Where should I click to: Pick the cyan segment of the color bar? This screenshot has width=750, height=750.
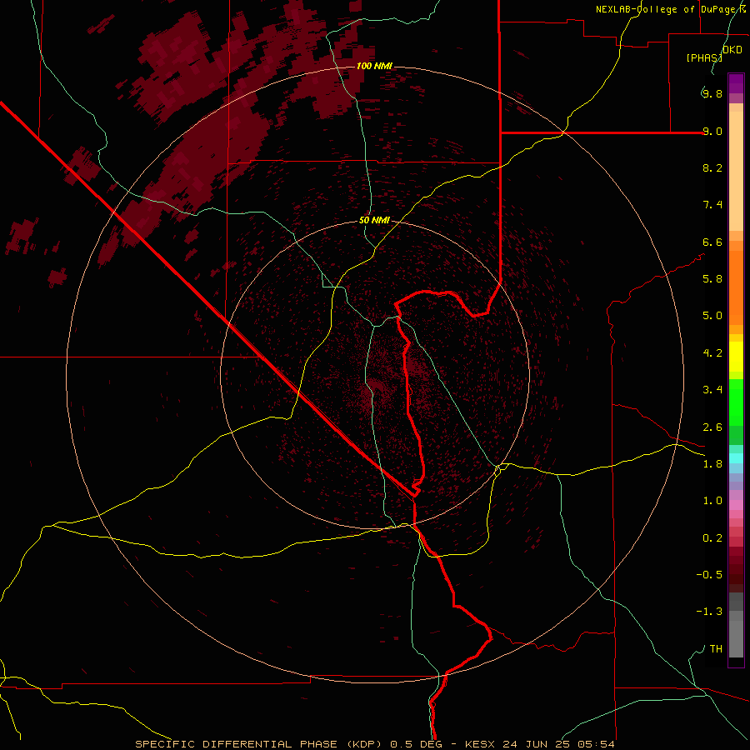(736, 458)
